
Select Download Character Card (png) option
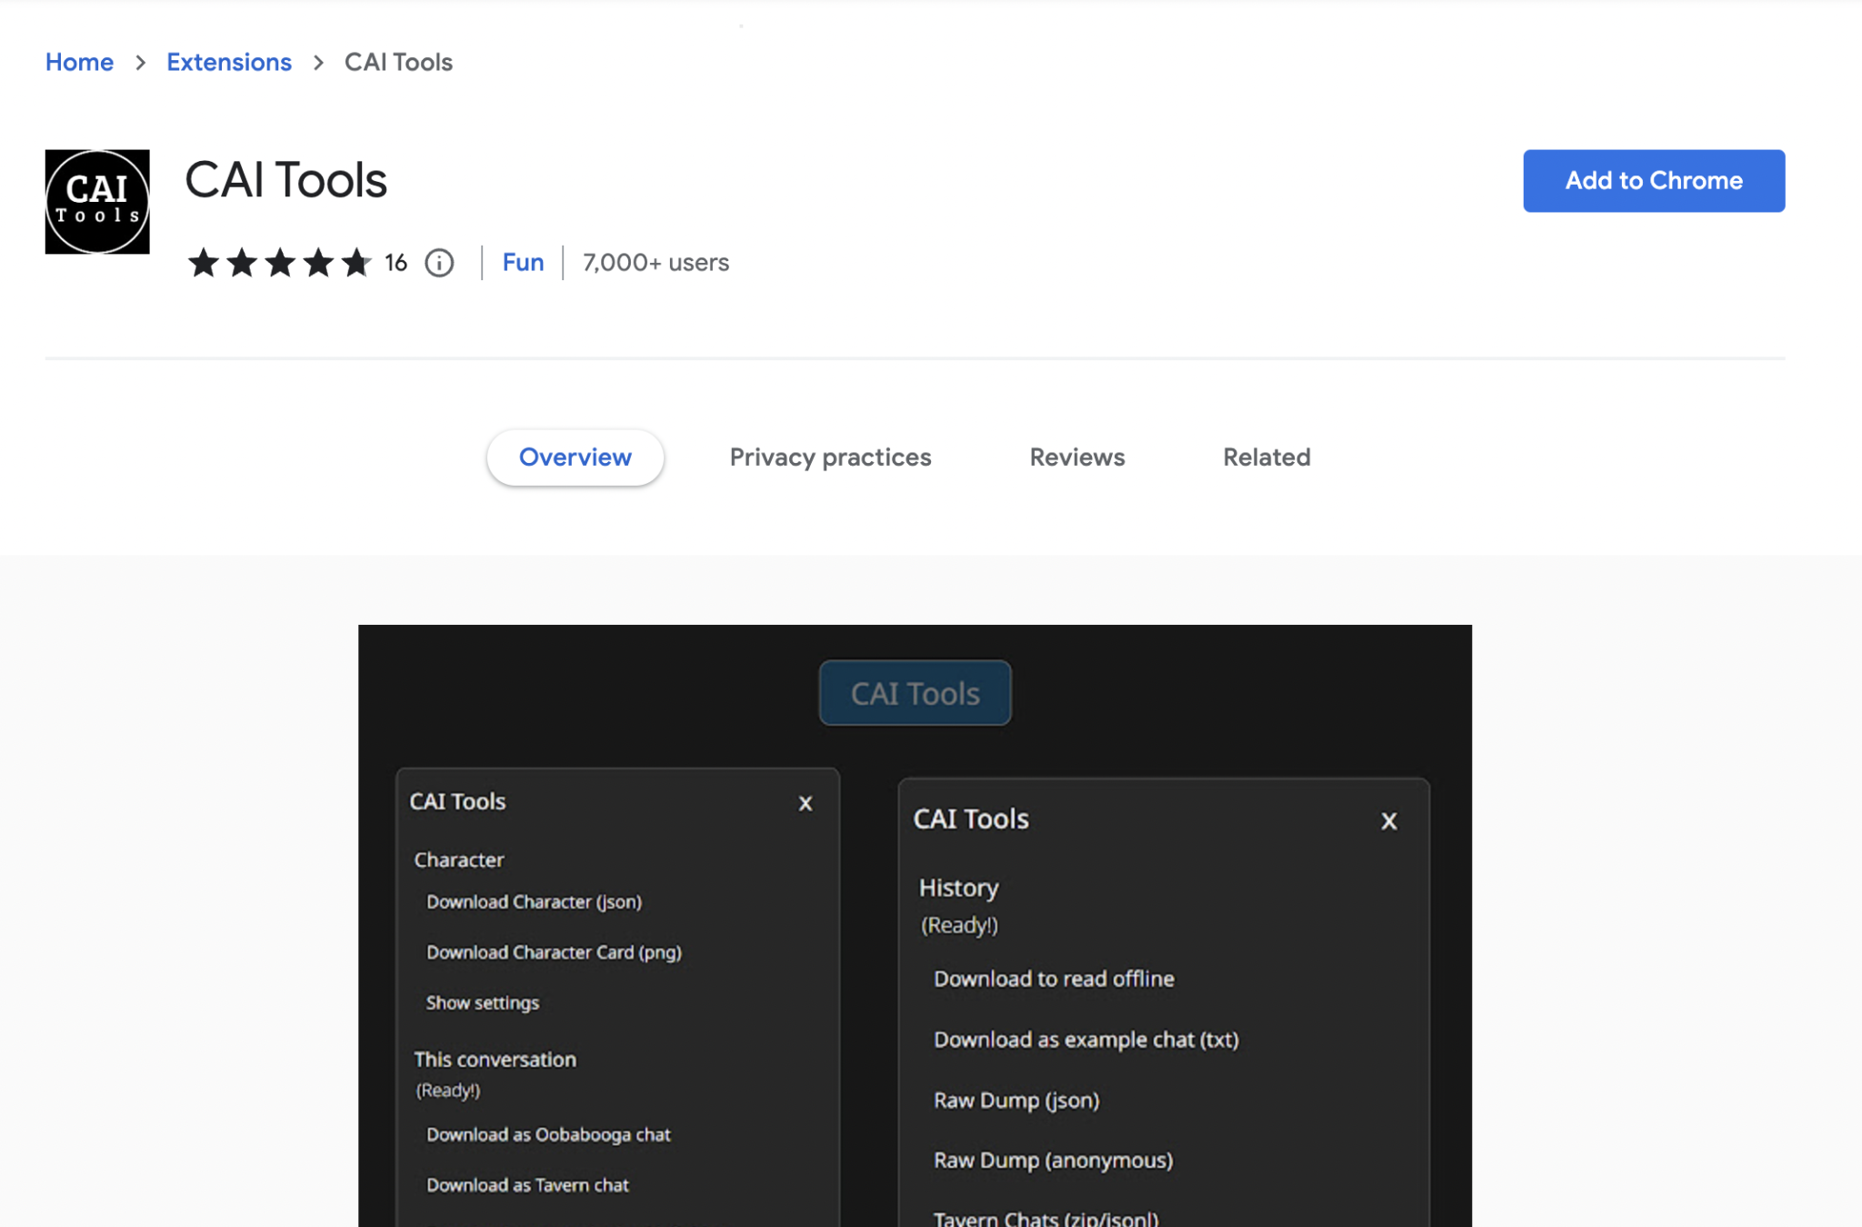coord(554,952)
